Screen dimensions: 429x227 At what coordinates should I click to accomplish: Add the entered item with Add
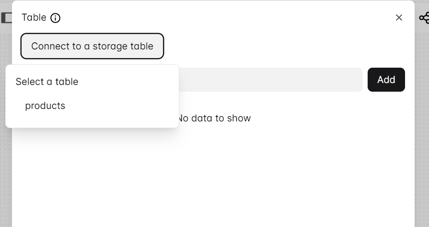pyautogui.click(x=386, y=80)
